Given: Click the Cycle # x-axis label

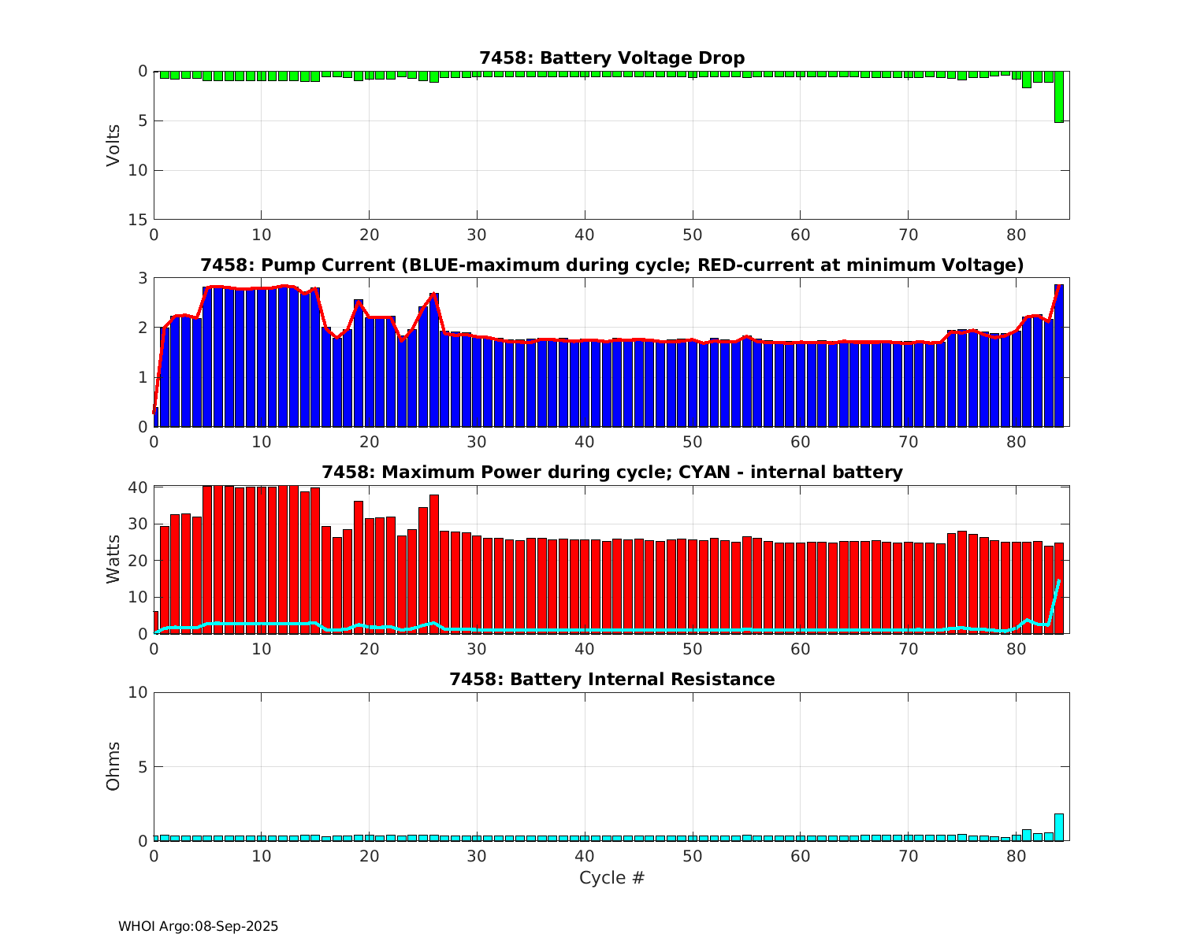Looking at the screenshot, I should (x=611, y=878).
